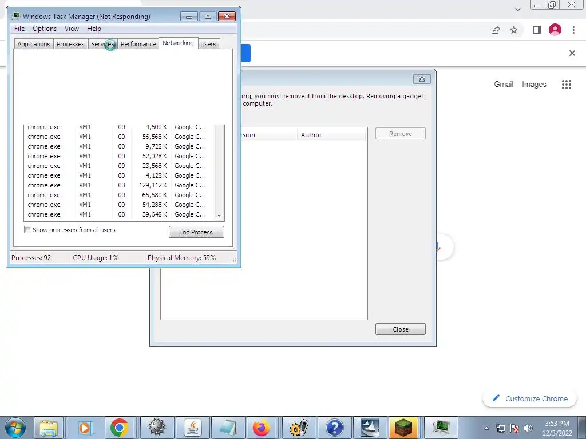The width and height of the screenshot is (586, 439).
Task: Open Windows Explorer from the taskbar
Action: [49, 428]
